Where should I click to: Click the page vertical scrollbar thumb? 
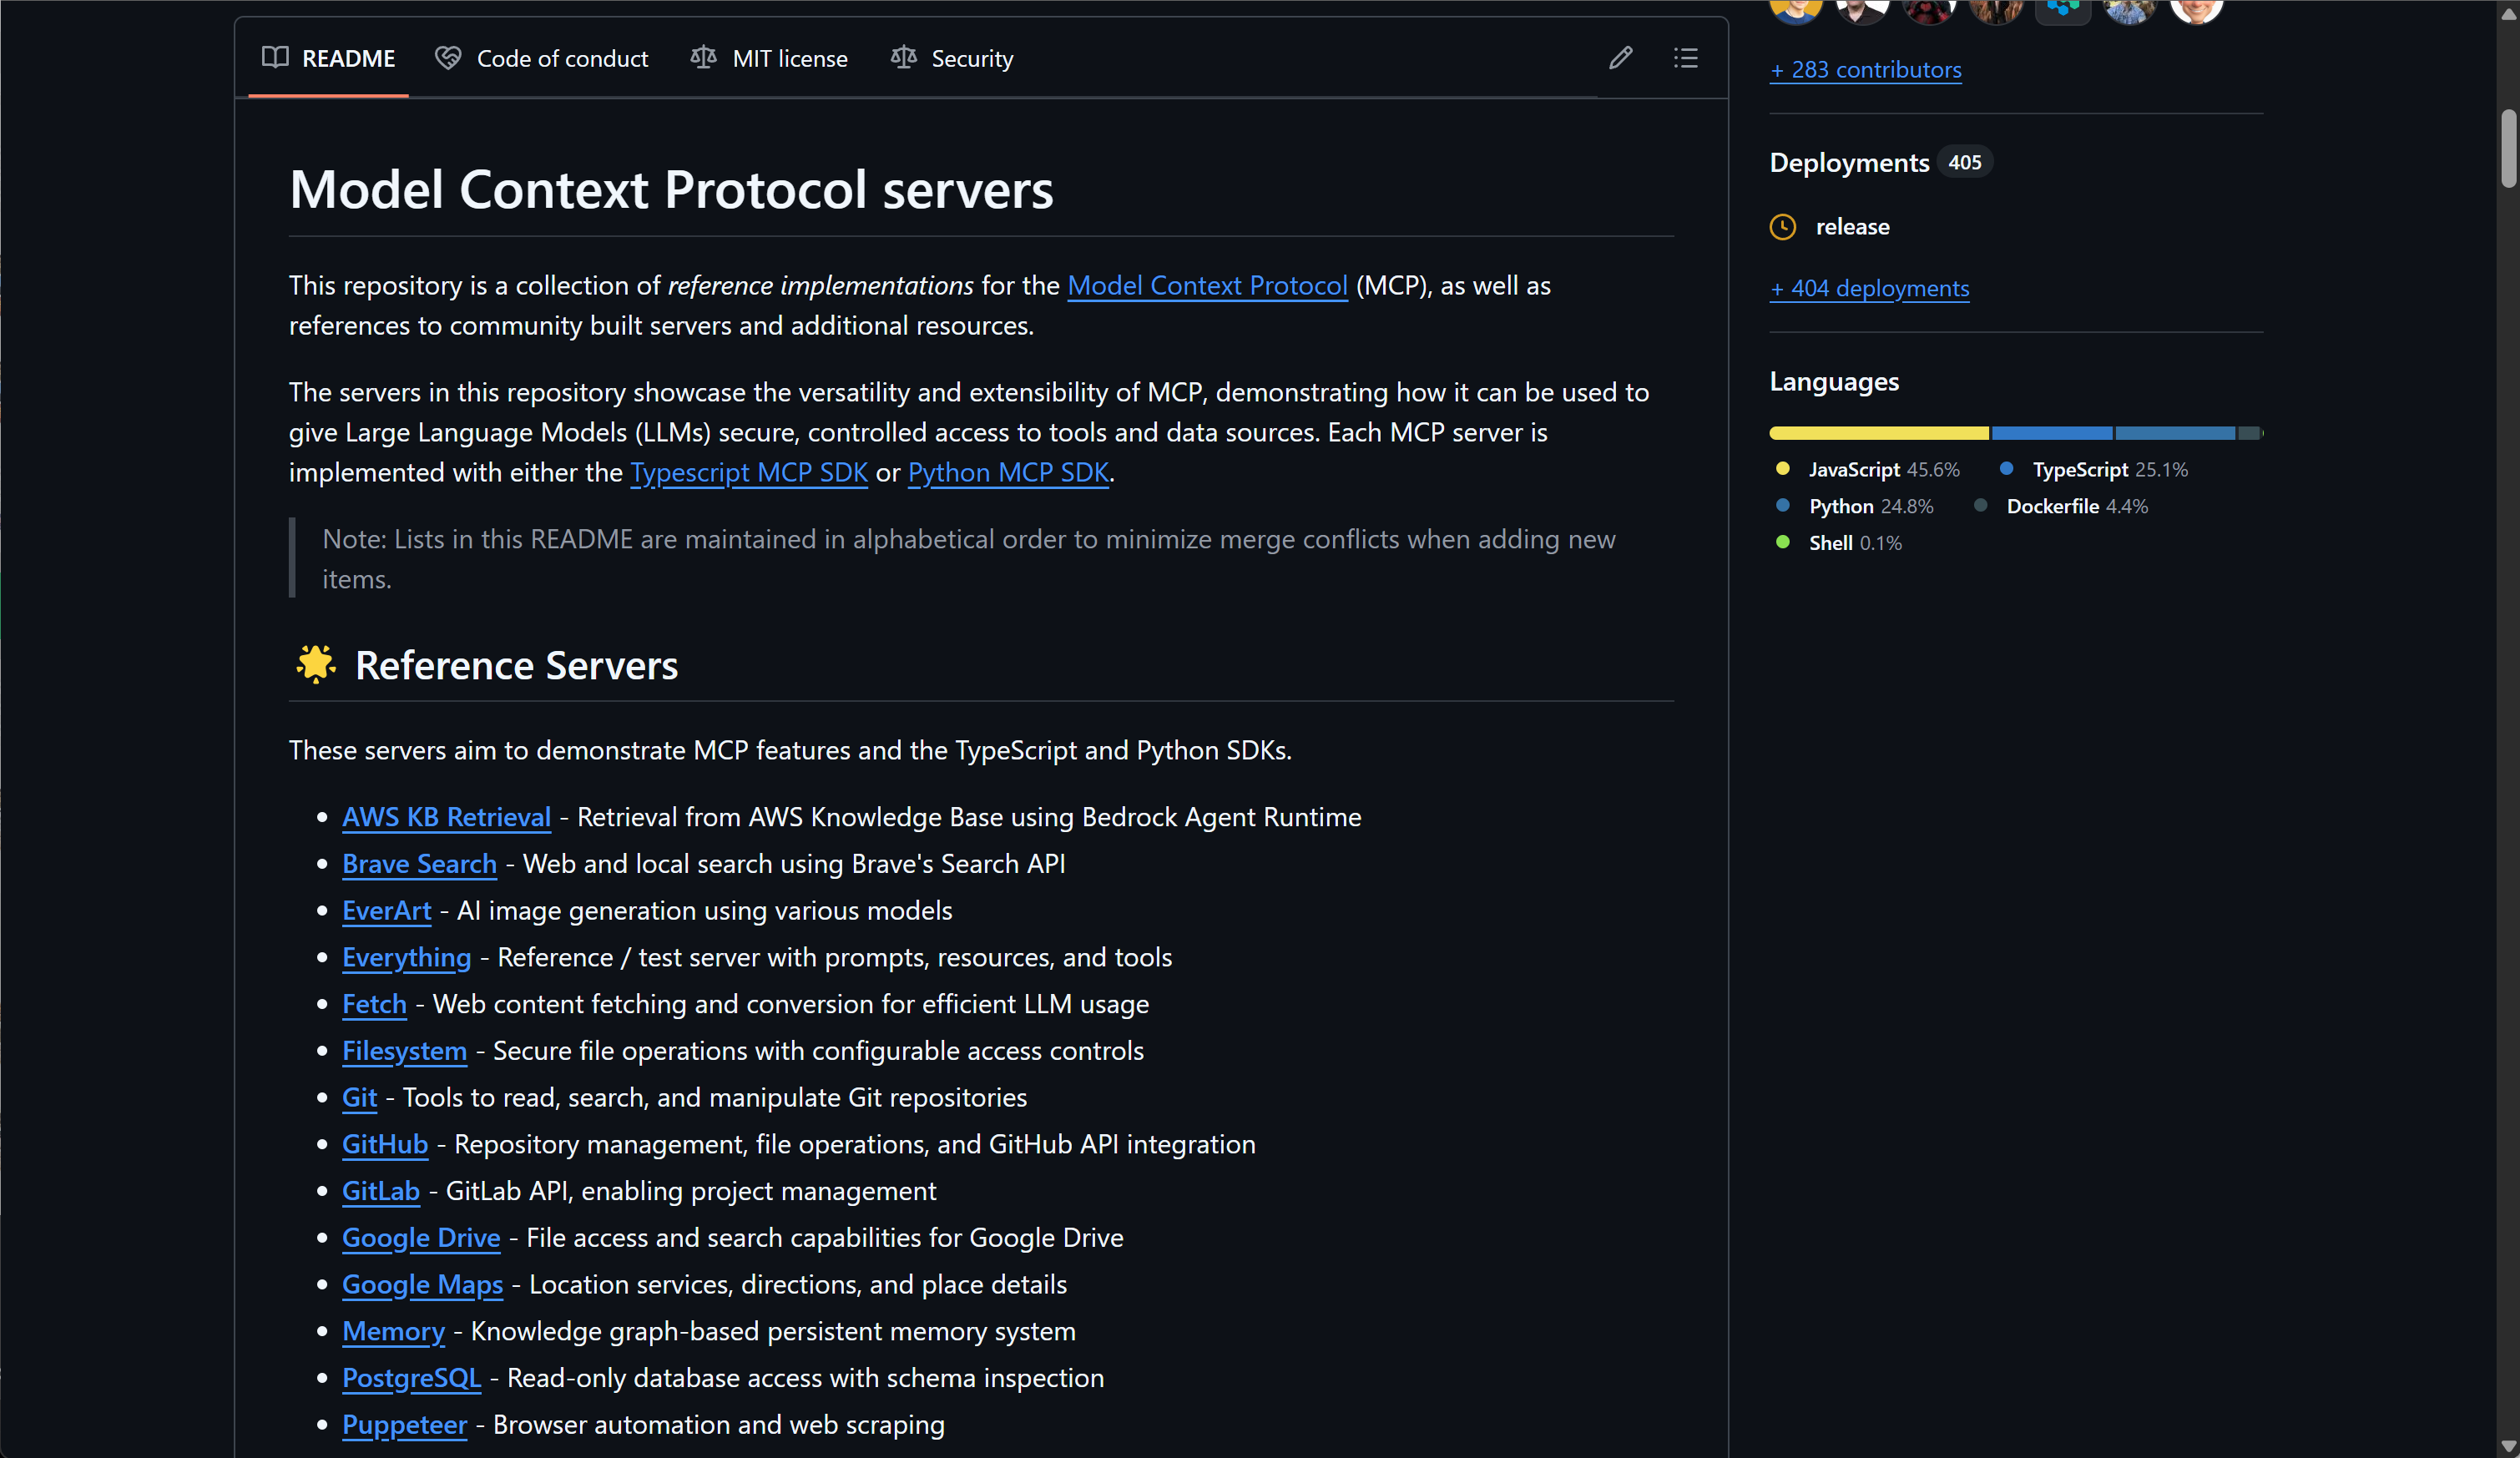(x=2508, y=148)
